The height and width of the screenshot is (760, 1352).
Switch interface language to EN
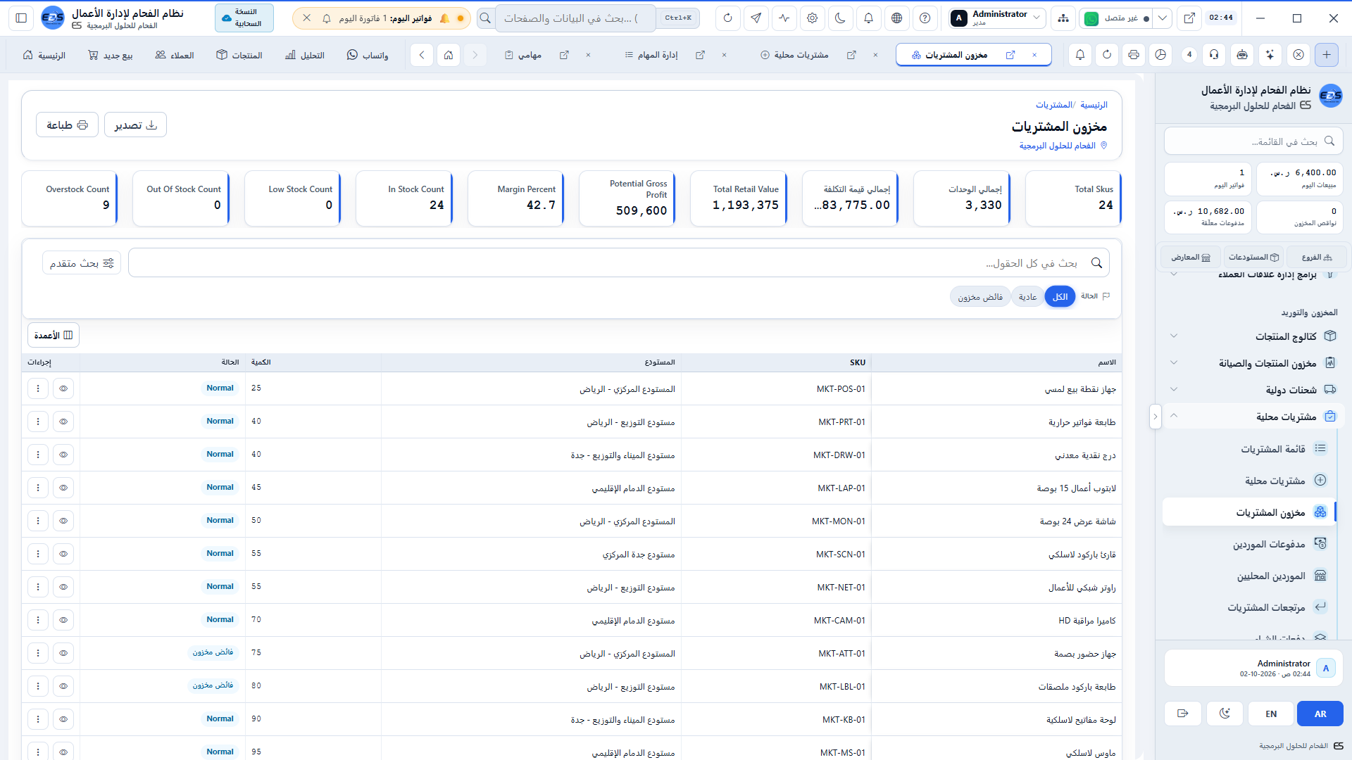click(x=1271, y=714)
